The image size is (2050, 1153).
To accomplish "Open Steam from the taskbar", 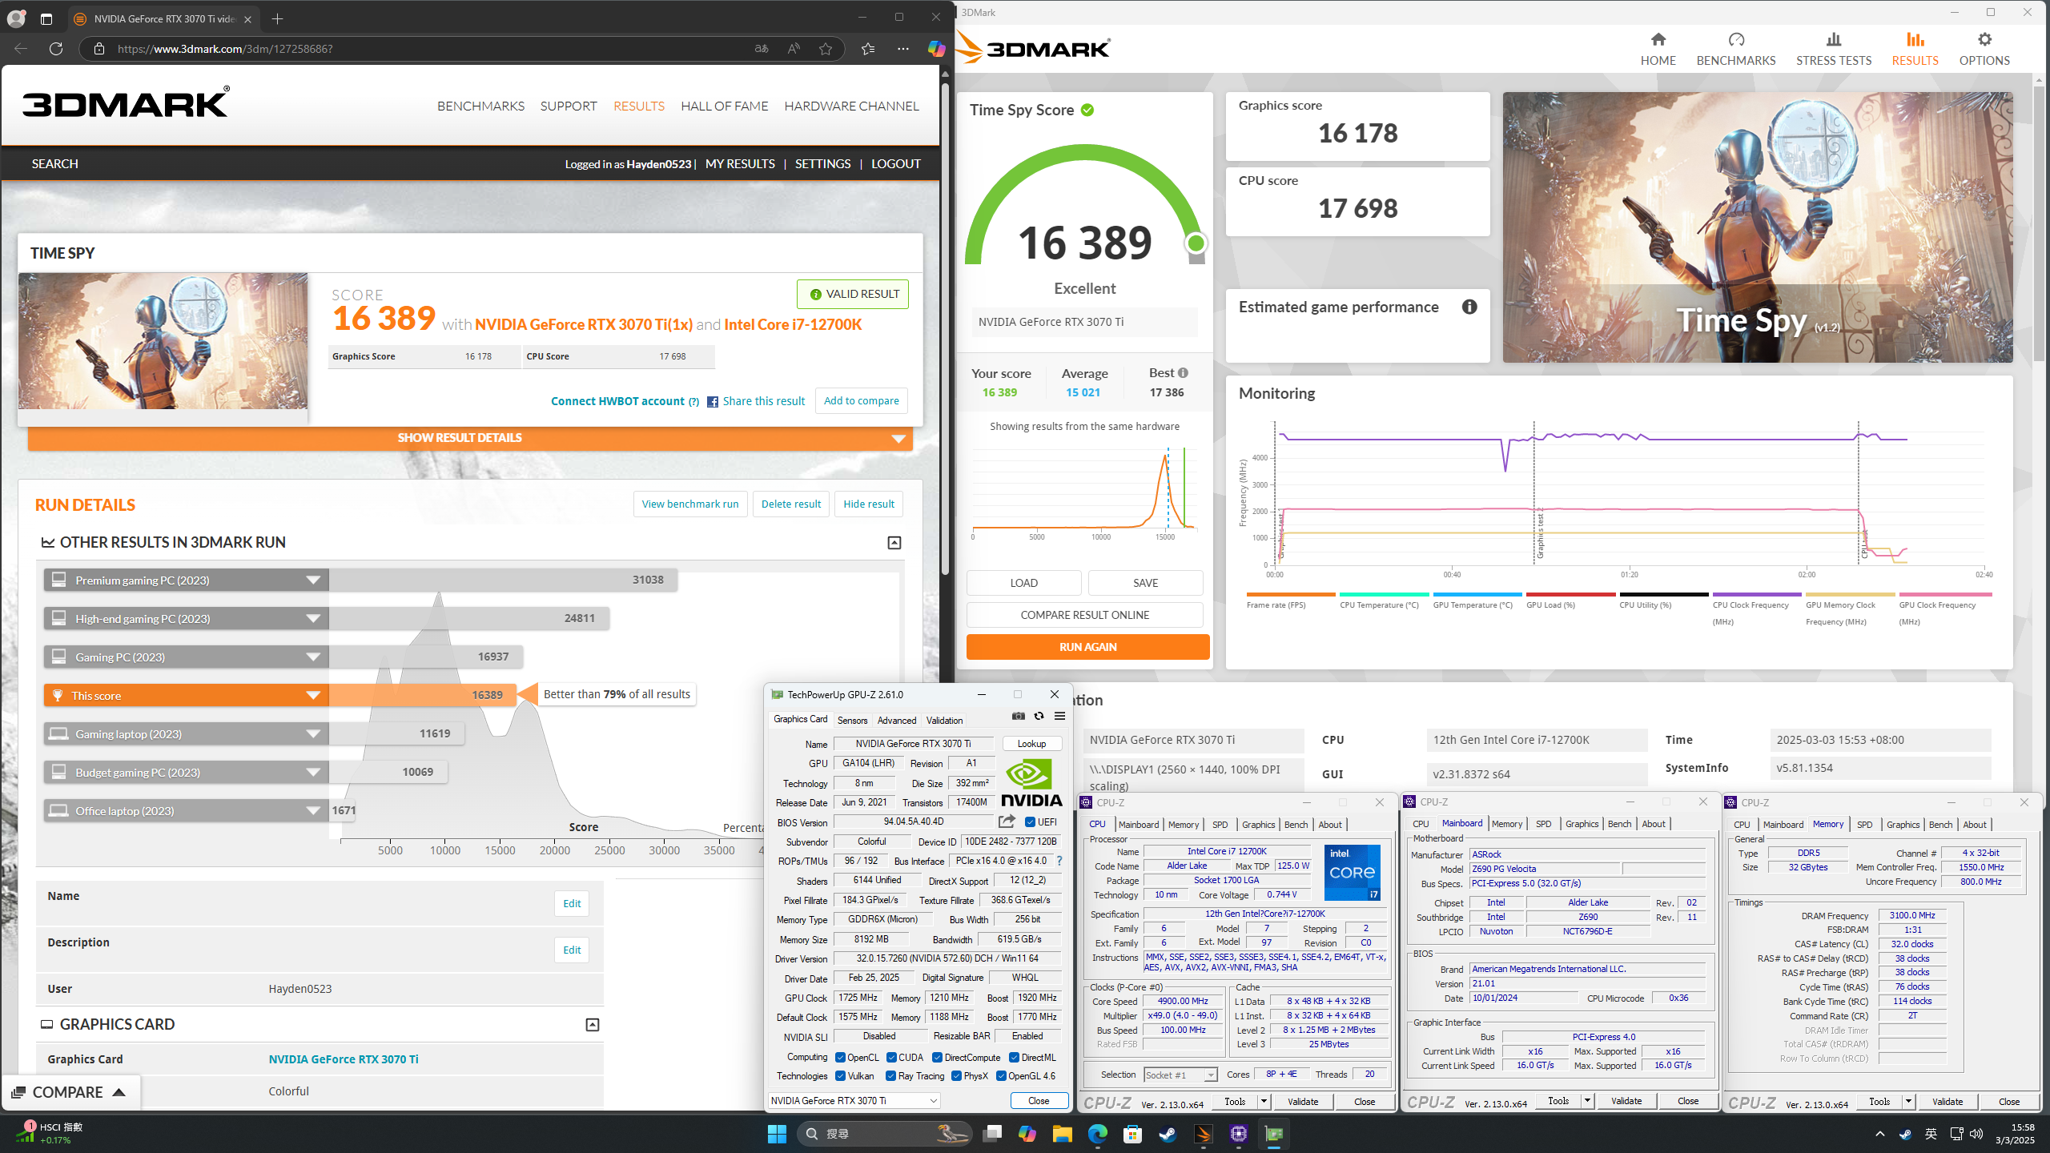I will click(x=1168, y=1134).
